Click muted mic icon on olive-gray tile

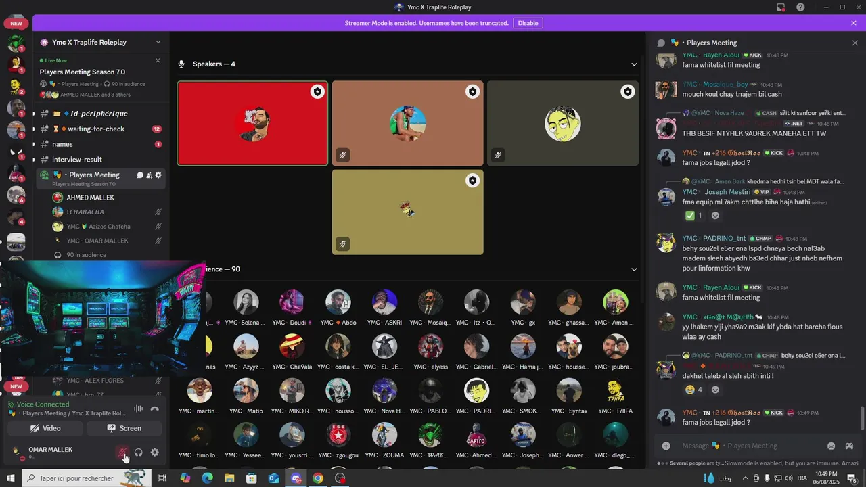pyautogui.click(x=498, y=155)
